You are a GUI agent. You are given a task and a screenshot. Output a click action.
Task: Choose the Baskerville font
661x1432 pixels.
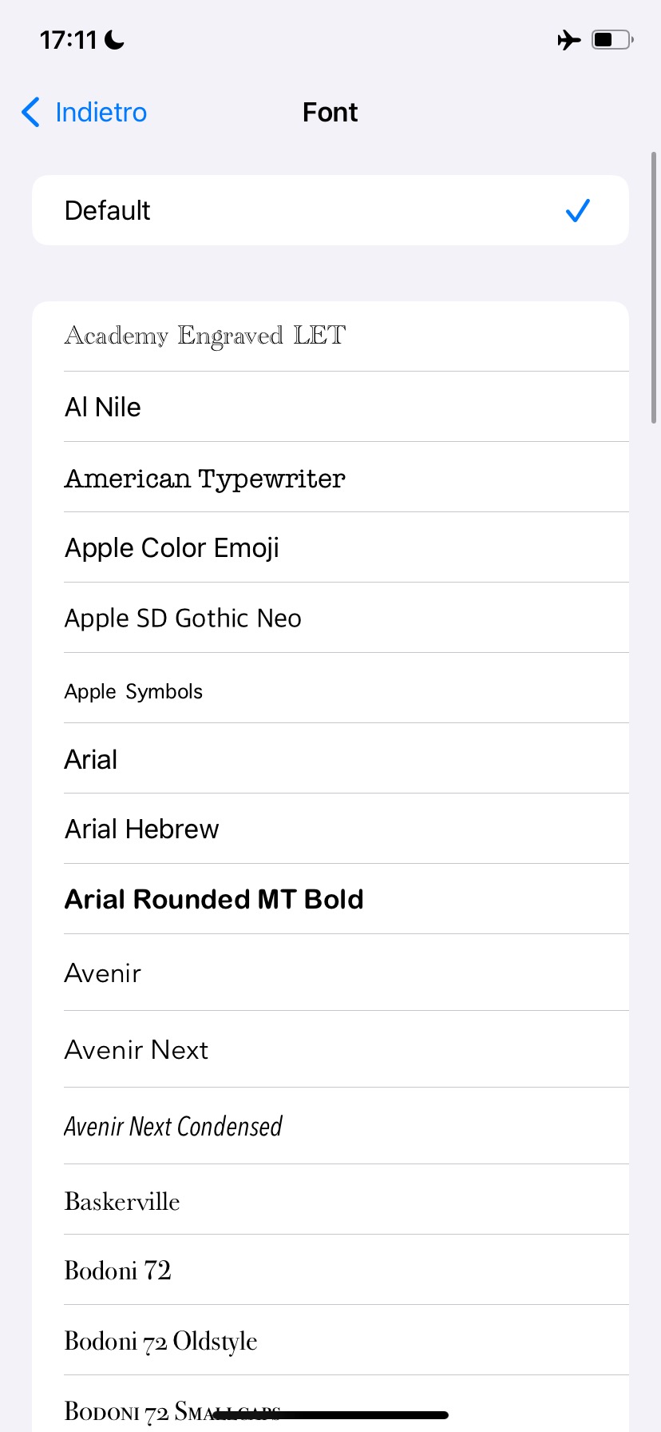(122, 1201)
